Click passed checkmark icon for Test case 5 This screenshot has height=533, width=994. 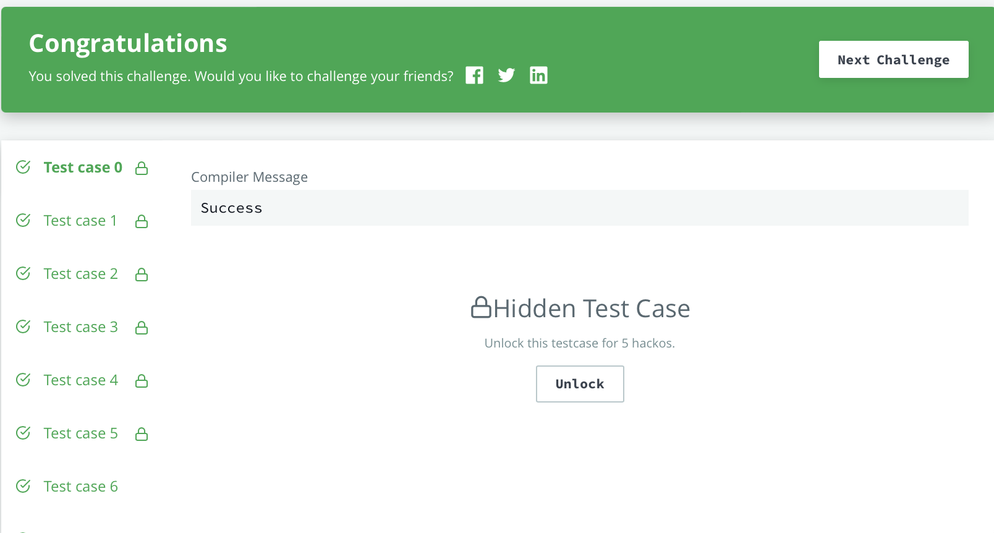point(23,433)
